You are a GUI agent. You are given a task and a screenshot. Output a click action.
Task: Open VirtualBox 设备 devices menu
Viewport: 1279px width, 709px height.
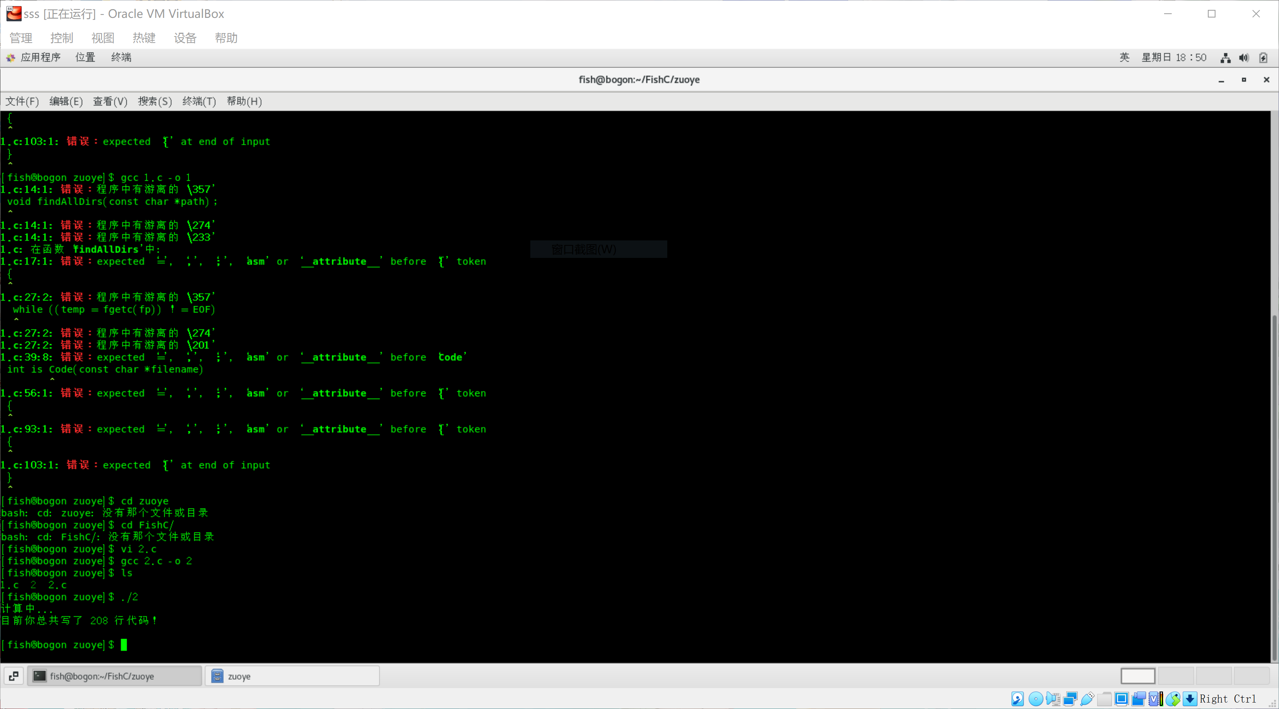pos(185,38)
